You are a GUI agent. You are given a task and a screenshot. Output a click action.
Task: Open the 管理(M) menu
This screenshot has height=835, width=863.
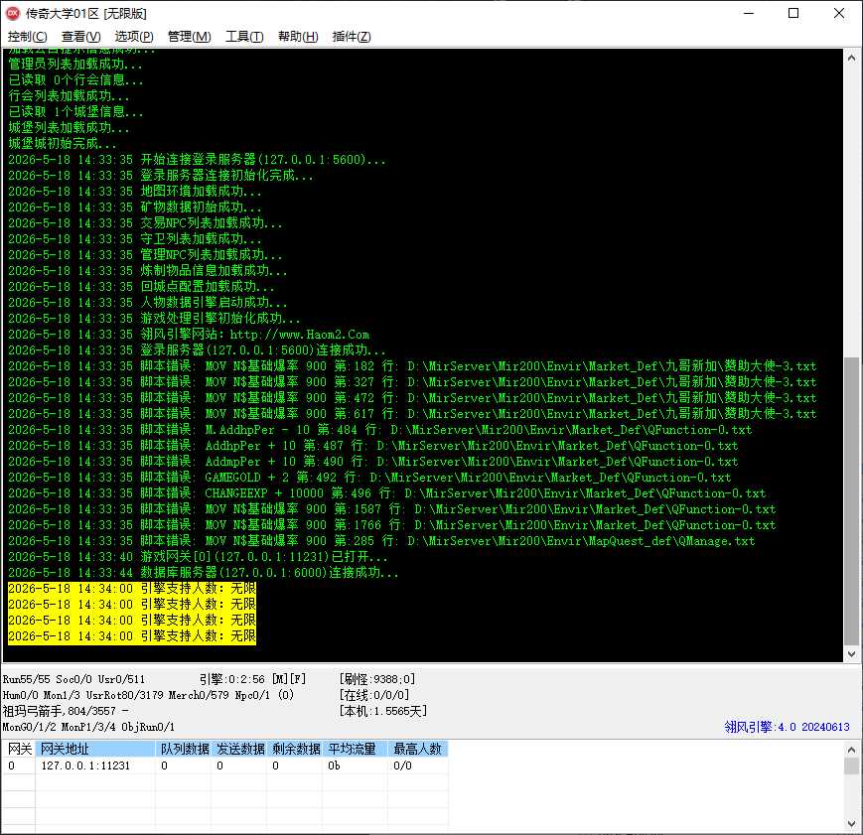(189, 37)
